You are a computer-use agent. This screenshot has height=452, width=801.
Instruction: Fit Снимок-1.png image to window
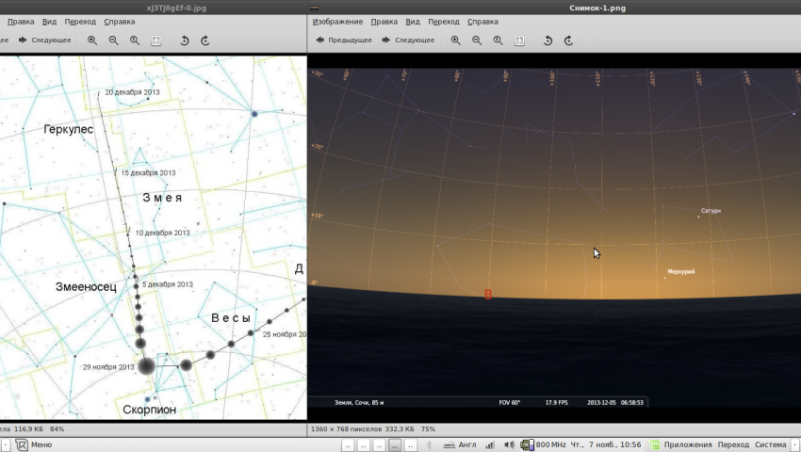click(x=519, y=40)
